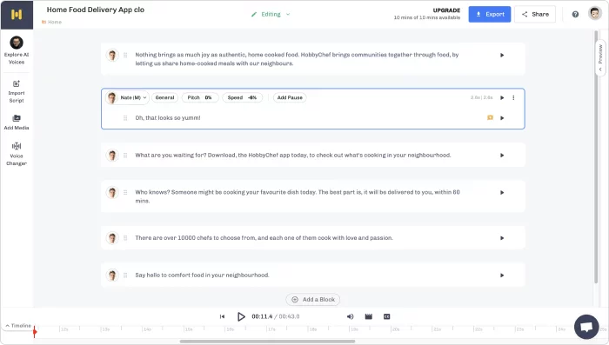
Task: Click the Export button
Action: coord(489,15)
